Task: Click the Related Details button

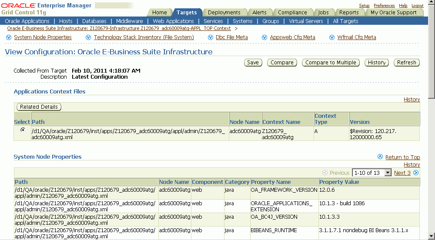Action: tap(39, 107)
